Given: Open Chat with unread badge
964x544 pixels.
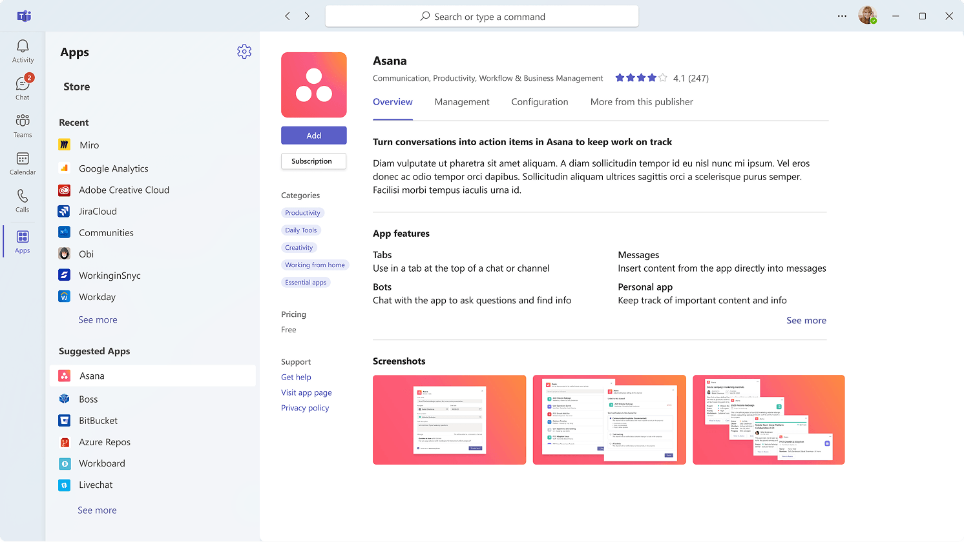Looking at the screenshot, I should click(23, 88).
